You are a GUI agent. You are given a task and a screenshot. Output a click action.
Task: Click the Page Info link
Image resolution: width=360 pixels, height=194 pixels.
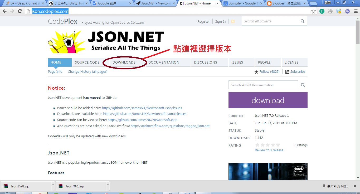click(55, 72)
